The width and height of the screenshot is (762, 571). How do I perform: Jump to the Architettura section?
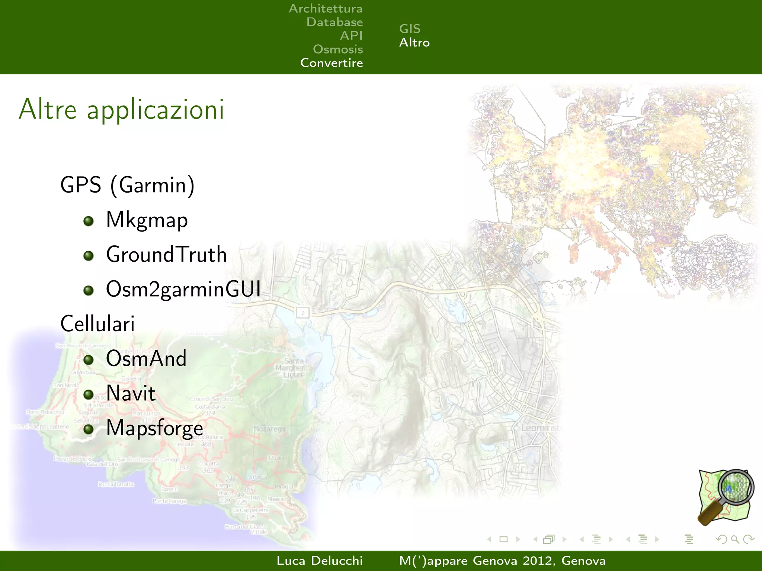coord(326,8)
